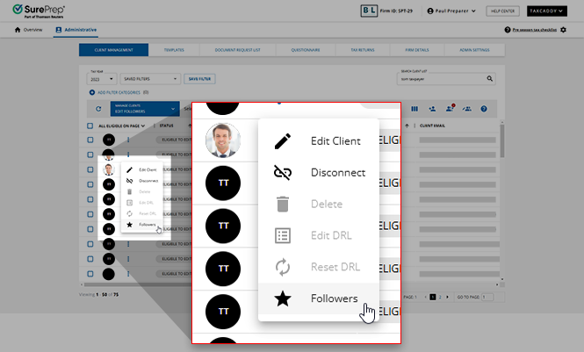This screenshot has height=352, width=584.
Task: Select Reset DRL in the magnified menu
Action: 319,267
